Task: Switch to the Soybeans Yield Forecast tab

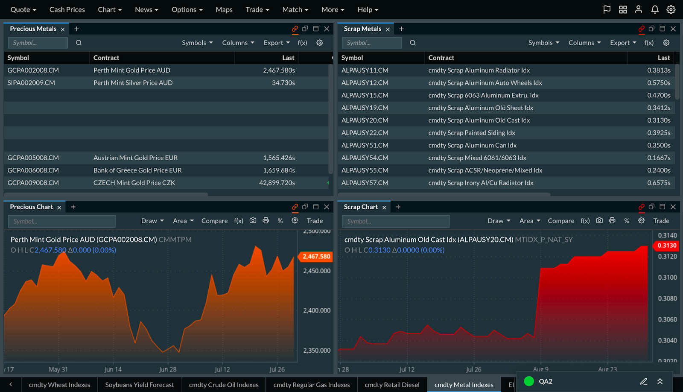Action: 140,385
